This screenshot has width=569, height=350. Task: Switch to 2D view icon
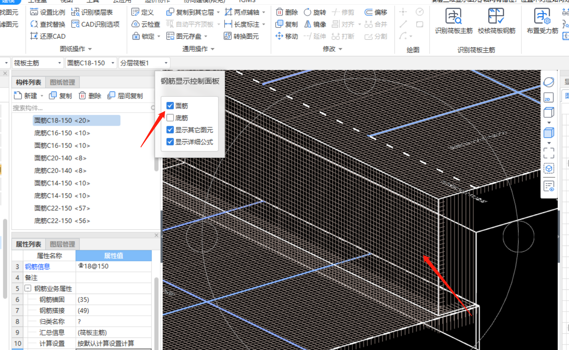pos(549,98)
